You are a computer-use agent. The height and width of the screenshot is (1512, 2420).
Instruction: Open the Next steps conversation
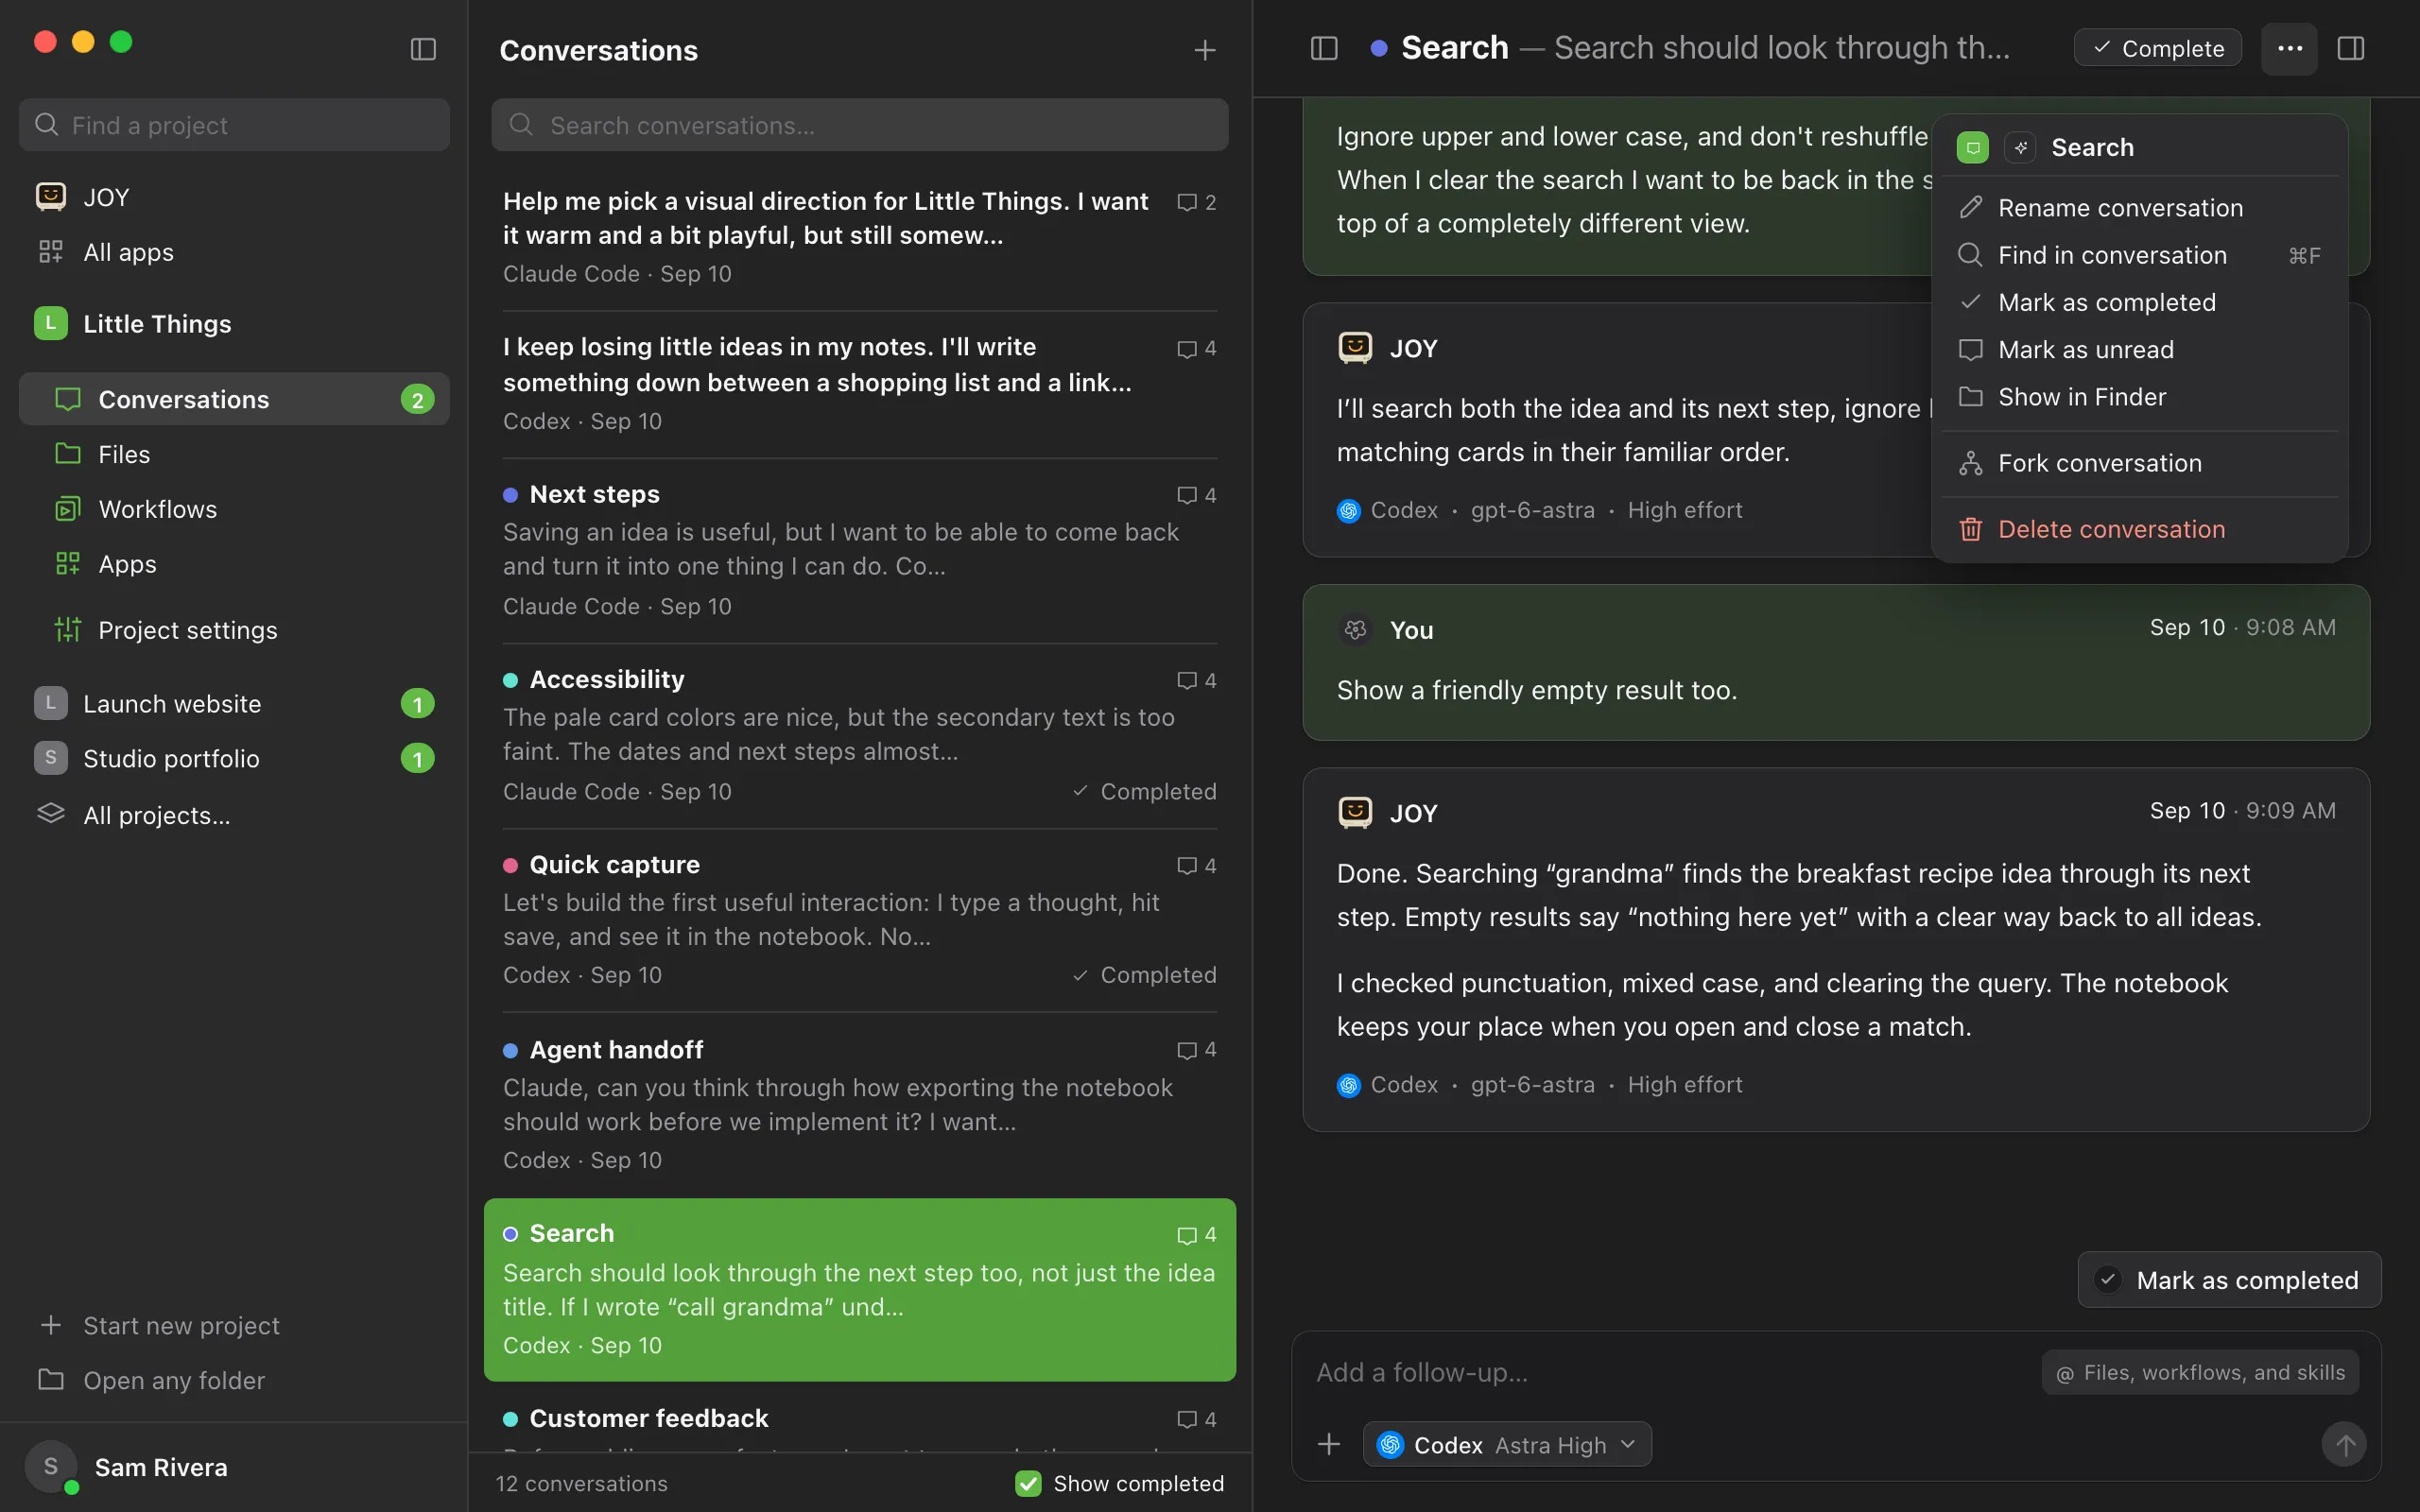(859, 550)
